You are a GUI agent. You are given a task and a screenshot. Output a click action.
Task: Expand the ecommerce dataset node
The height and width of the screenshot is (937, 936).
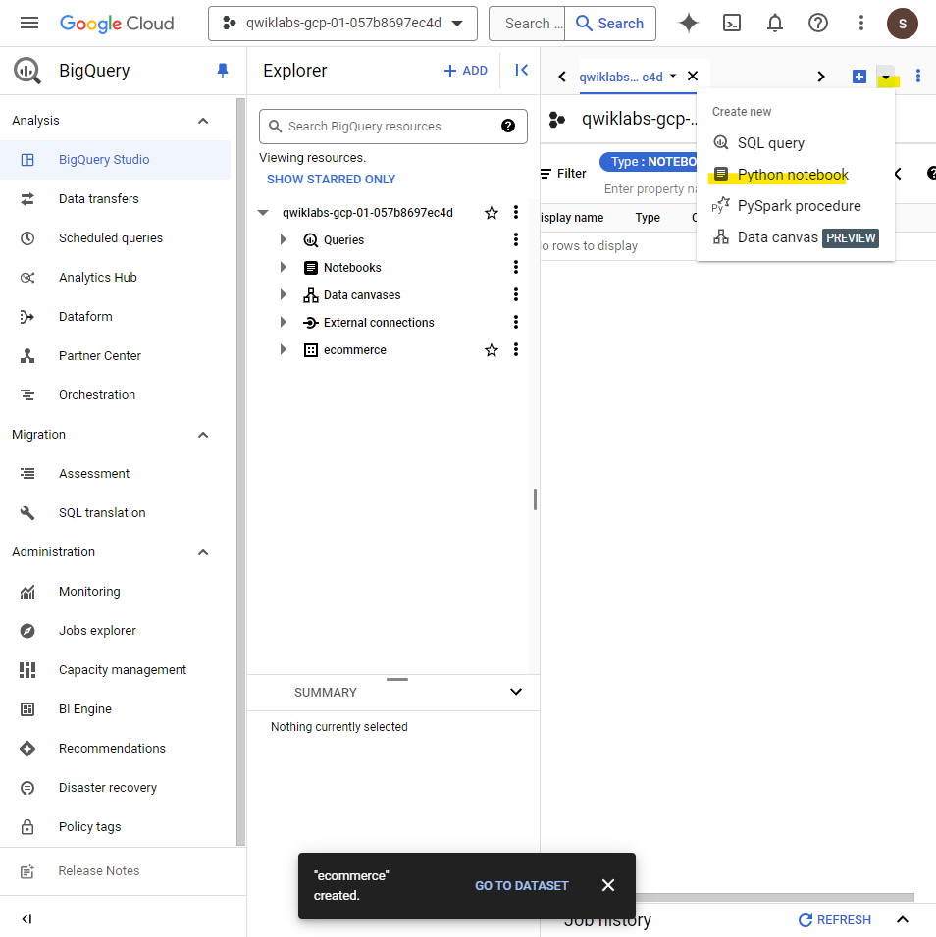[x=284, y=350]
